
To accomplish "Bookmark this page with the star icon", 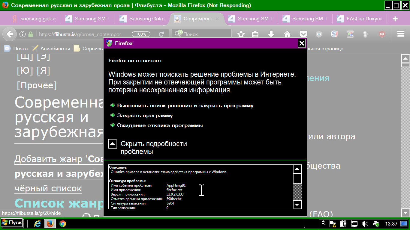I will point(241,34).
